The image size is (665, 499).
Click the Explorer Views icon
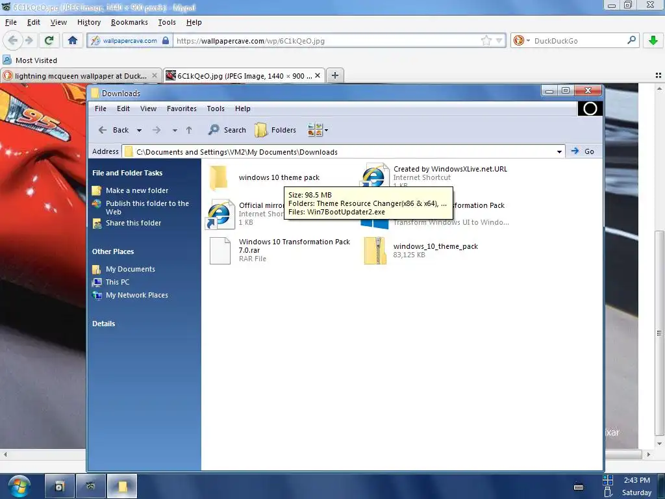point(315,130)
